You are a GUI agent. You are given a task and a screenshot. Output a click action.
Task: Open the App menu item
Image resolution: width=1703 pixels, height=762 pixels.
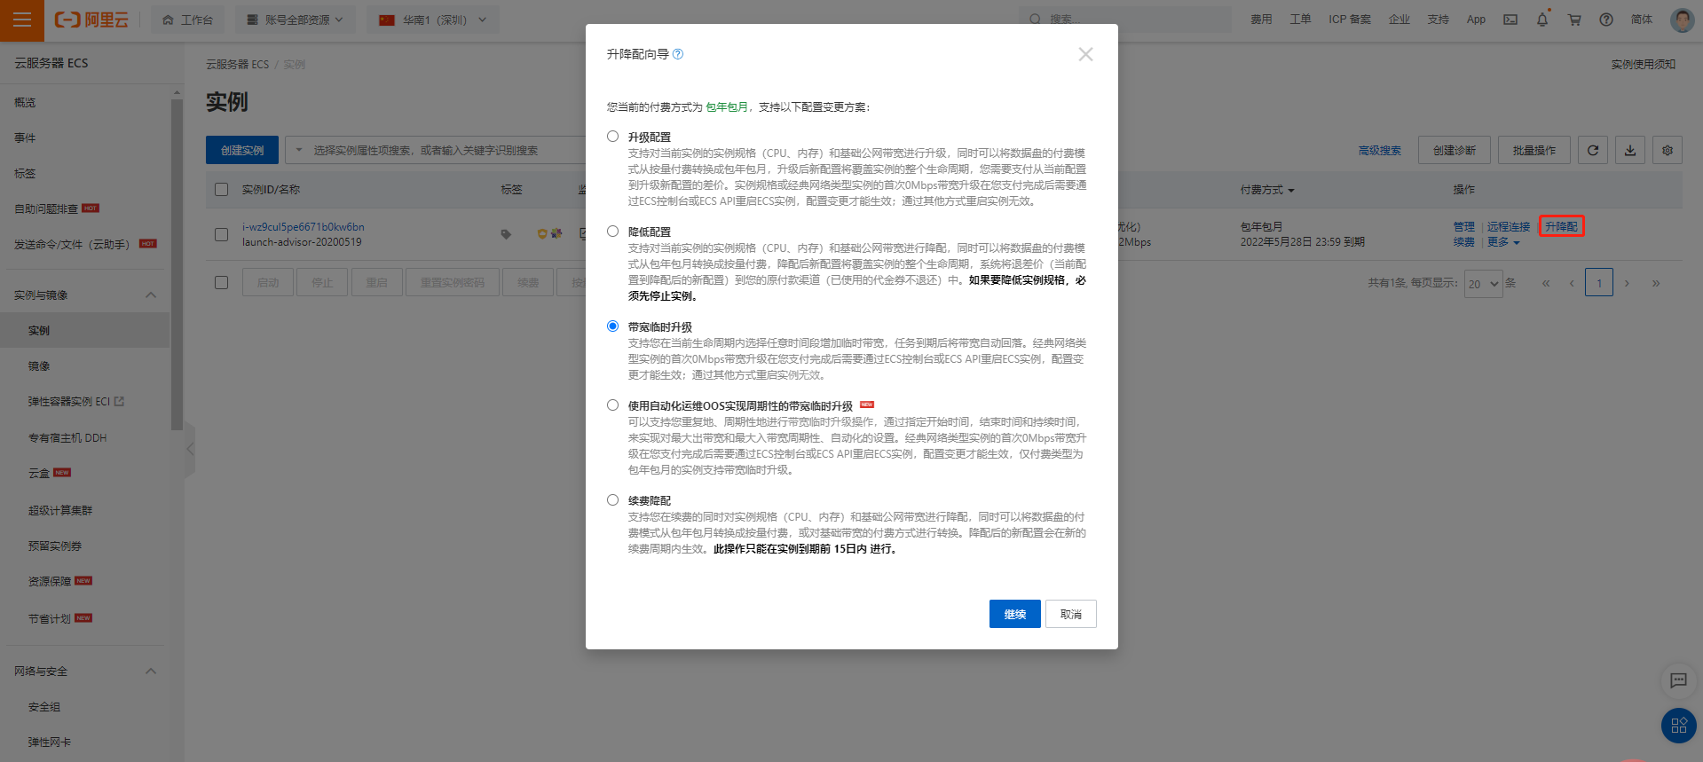tap(1476, 20)
